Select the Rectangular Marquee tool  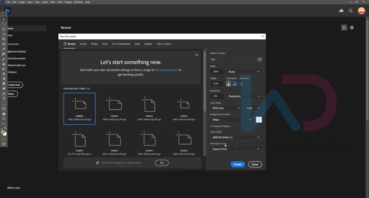click(x=4, y=24)
